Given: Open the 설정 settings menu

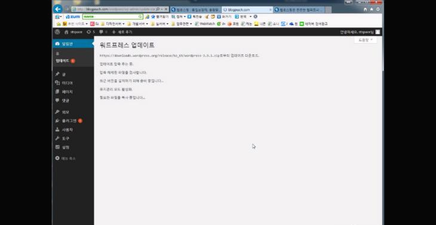Looking at the screenshot, I should pyautogui.click(x=73, y=147).
